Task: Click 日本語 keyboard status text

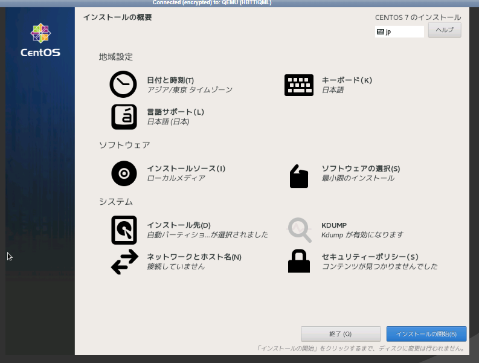Action: tap(333, 90)
